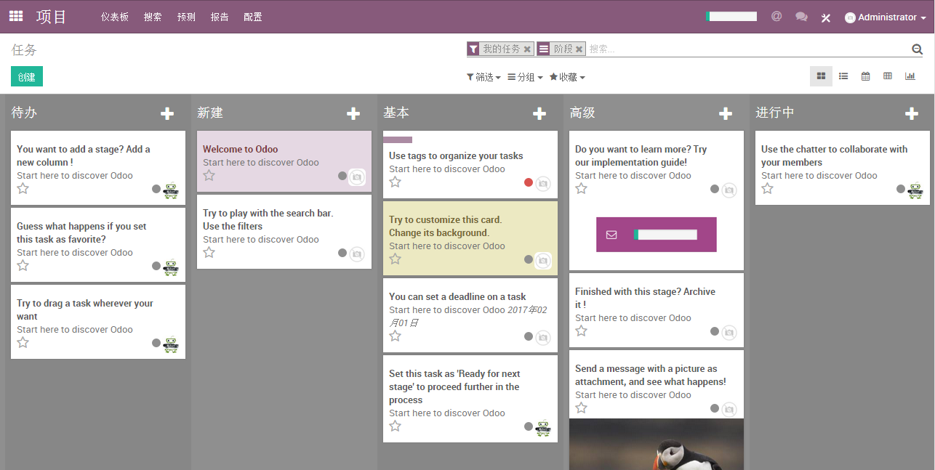This screenshot has height=470, width=935.
Task: Open state dropdown on 'Guess what happens' card
Action: [x=156, y=266]
